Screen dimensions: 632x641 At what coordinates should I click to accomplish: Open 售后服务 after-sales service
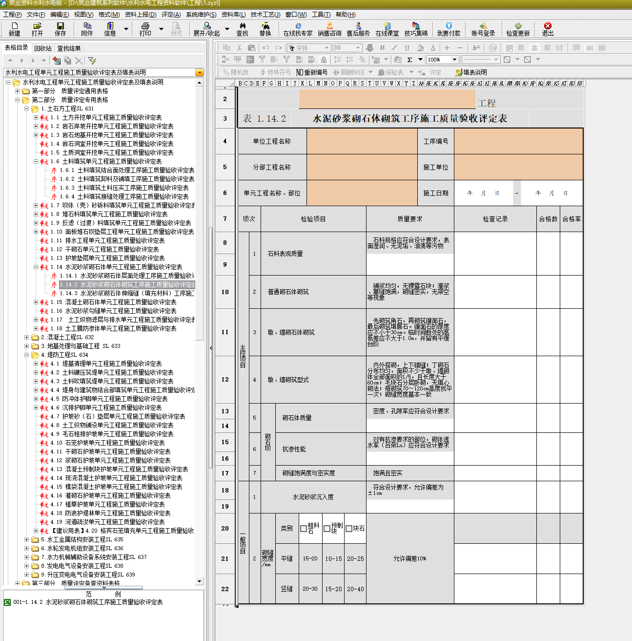358,29
